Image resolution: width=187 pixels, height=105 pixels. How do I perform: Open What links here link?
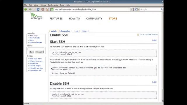coord(36,59)
